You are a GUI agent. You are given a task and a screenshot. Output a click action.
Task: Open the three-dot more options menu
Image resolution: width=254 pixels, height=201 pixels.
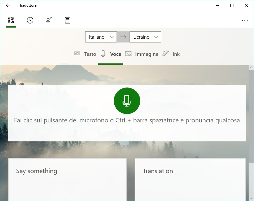point(244,20)
